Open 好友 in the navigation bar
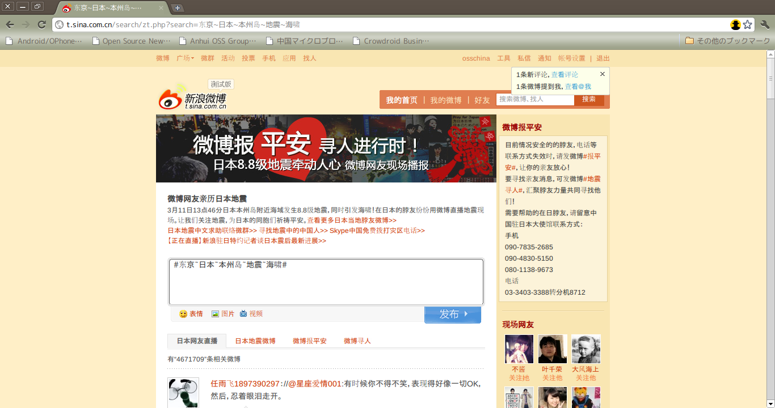This screenshot has height=408, width=775. 482,100
